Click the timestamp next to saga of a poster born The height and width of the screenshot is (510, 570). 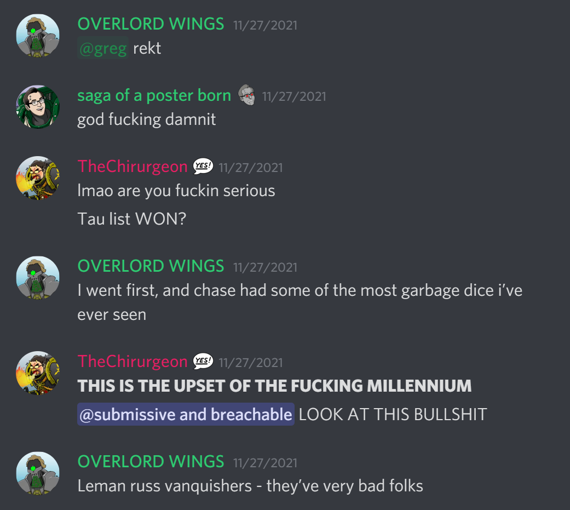(x=294, y=97)
